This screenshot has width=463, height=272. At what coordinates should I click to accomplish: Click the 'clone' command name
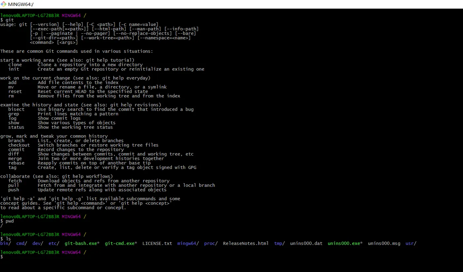(x=15, y=65)
